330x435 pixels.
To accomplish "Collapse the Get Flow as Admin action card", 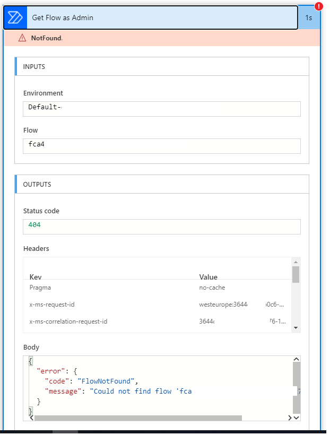I will coord(159,18).
